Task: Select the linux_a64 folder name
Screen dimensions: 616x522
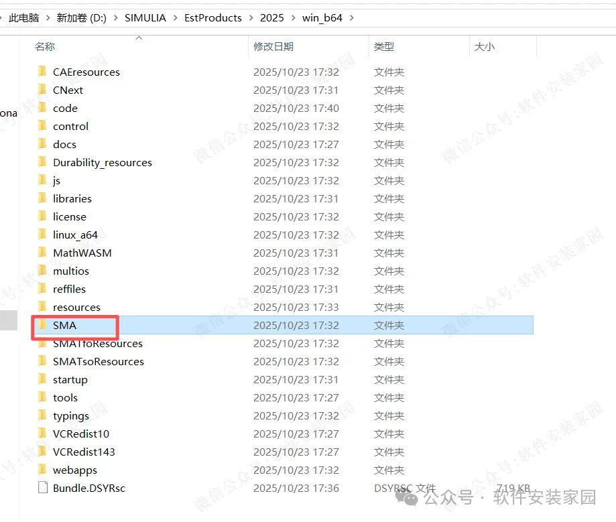Action: (76, 235)
